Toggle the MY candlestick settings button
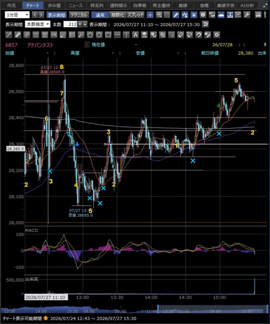Image resolution: width=270 pixels, height=324 pixels. point(212,15)
